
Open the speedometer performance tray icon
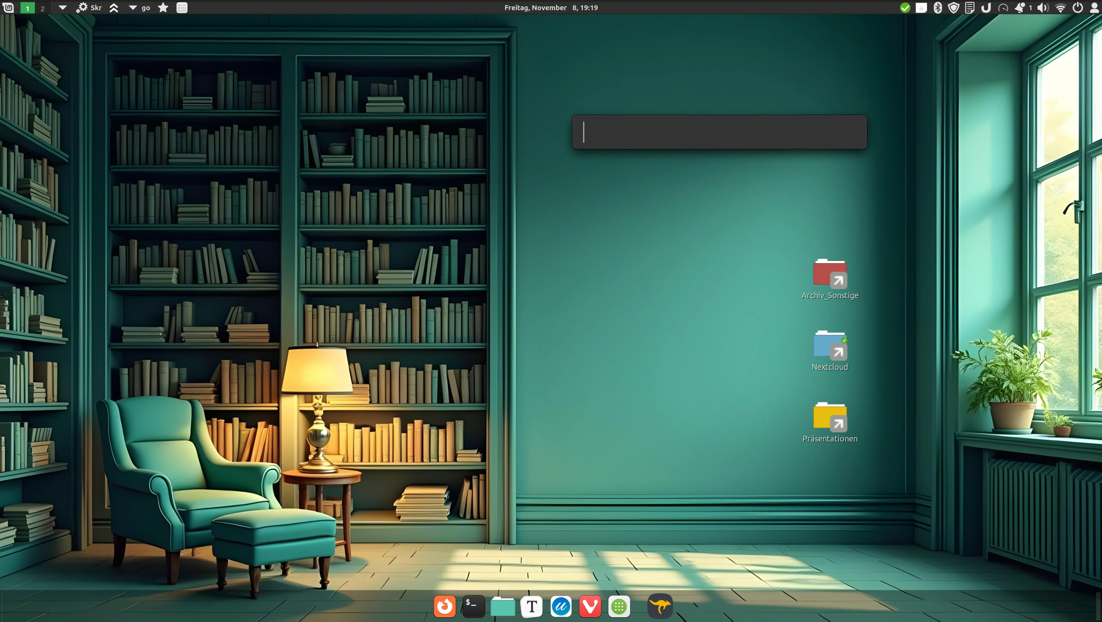click(x=1003, y=7)
